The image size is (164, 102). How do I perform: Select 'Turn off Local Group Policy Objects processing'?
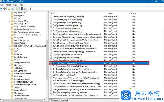pos(72,46)
